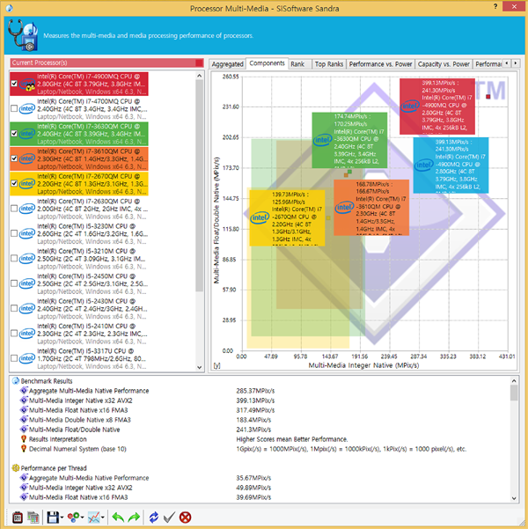Check the Core i7-2630QM processor checkbox
This screenshot has height=529, width=528.
[x=14, y=208]
